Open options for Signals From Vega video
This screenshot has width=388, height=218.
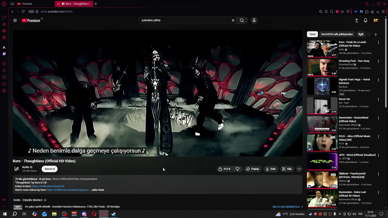pos(378,80)
